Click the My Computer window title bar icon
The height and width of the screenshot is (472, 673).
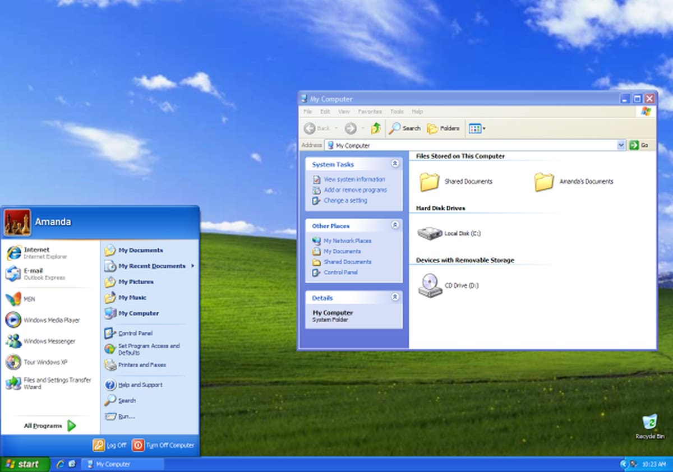tap(304, 99)
